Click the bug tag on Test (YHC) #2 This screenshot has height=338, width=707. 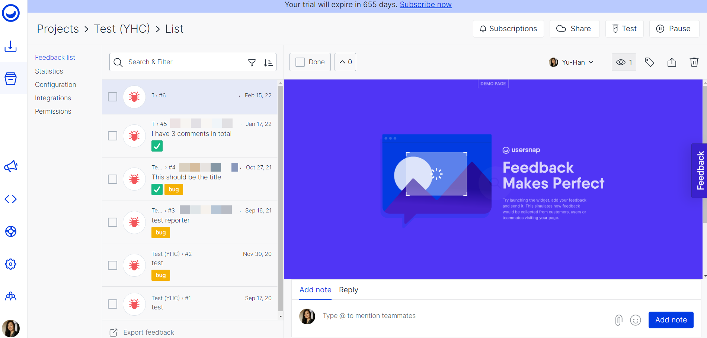pyautogui.click(x=161, y=275)
